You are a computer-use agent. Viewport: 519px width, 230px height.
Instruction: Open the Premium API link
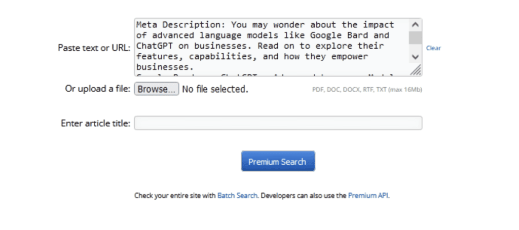tap(368, 195)
